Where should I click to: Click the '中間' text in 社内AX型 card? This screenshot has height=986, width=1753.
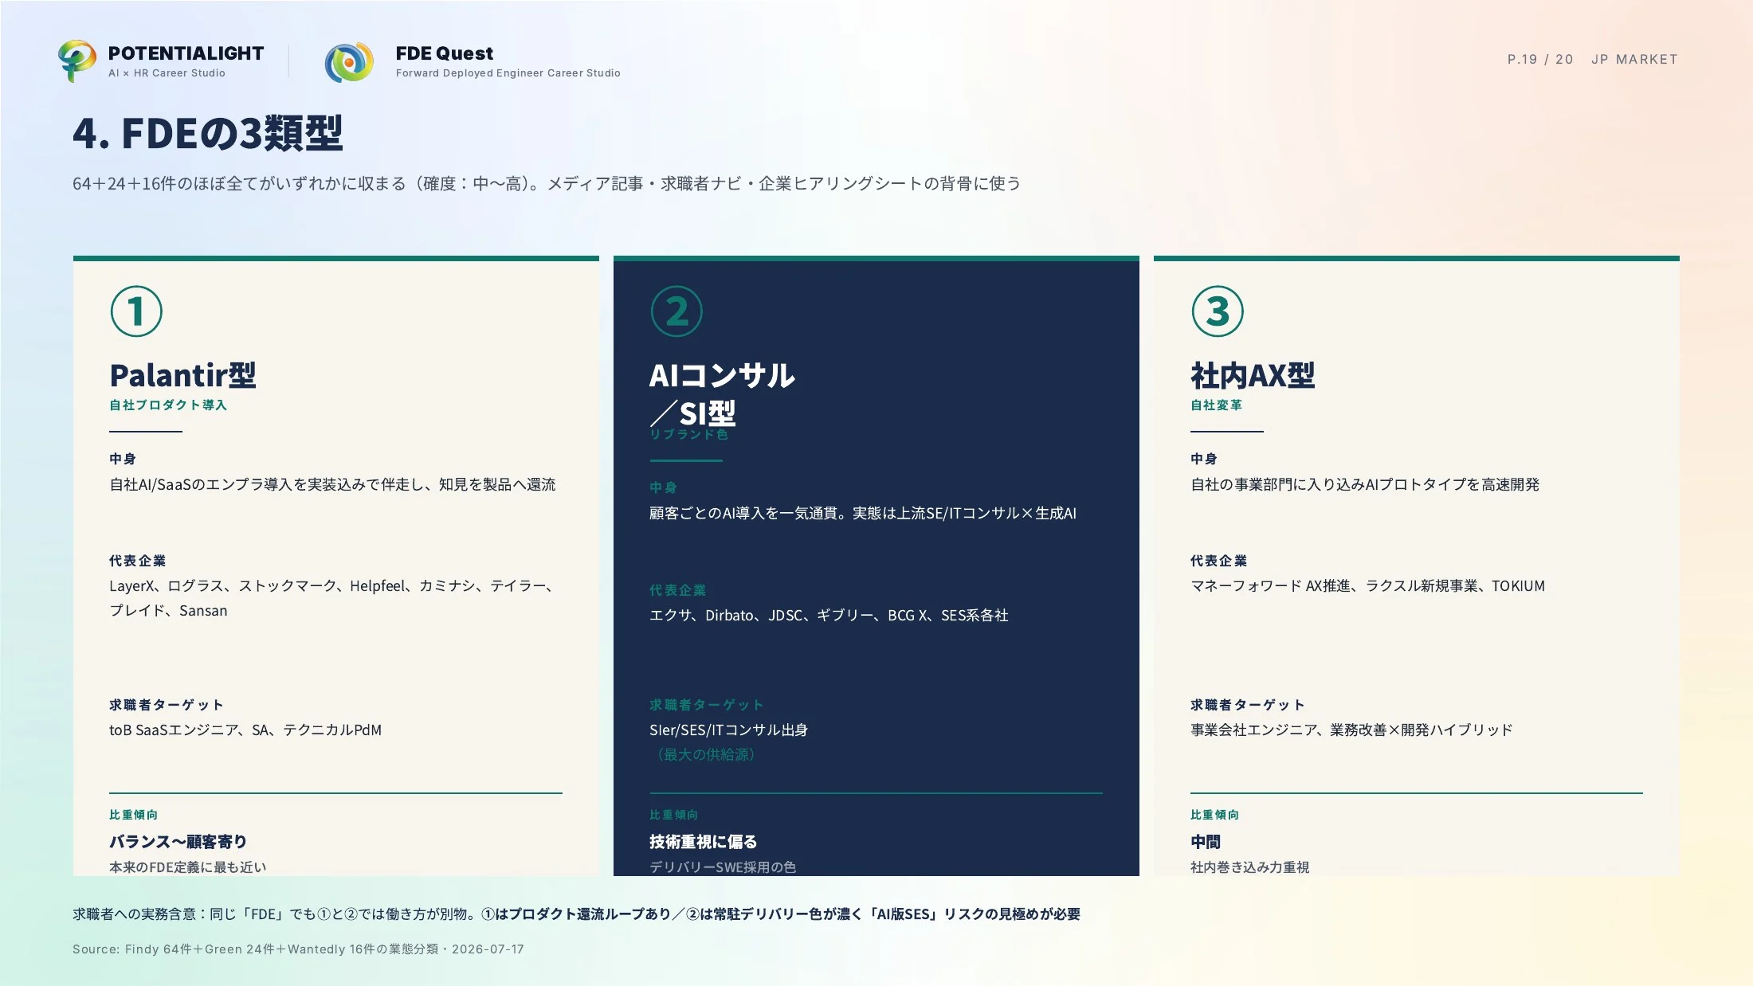coord(1206,842)
